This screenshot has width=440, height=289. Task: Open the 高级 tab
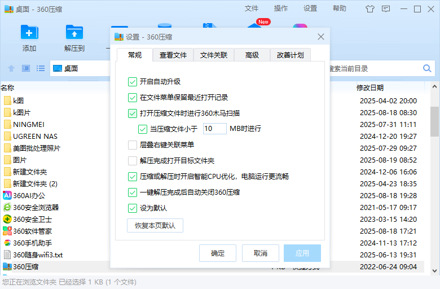pyautogui.click(x=252, y=55)
